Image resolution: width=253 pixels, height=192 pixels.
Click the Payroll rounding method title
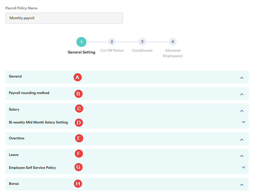(x=29, y=93)
